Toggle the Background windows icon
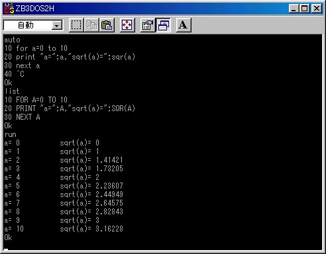 tap(163, 25)
